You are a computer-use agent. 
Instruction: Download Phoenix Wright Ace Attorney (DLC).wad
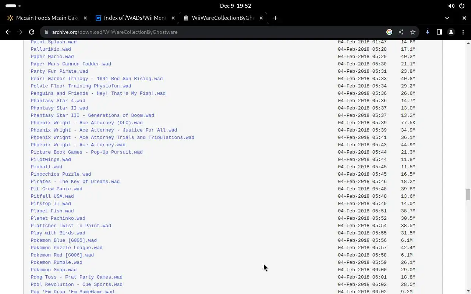click(86, 123)
